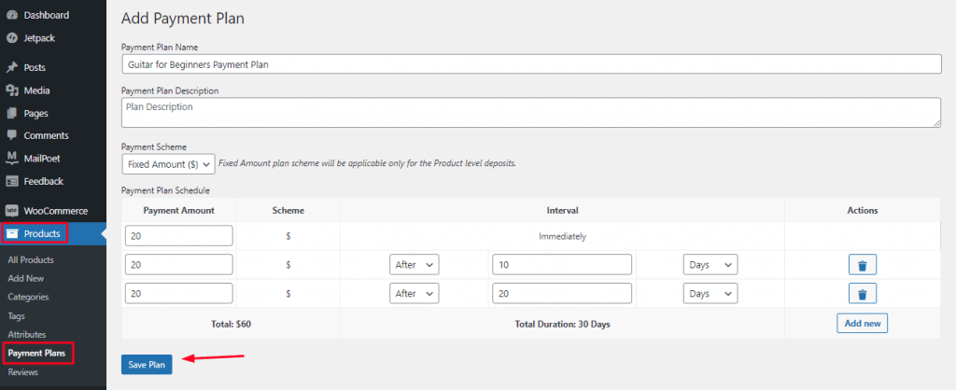The image size is (956, 390).
Task: Click the Posts pushpin icon
Action: point(12,68)
